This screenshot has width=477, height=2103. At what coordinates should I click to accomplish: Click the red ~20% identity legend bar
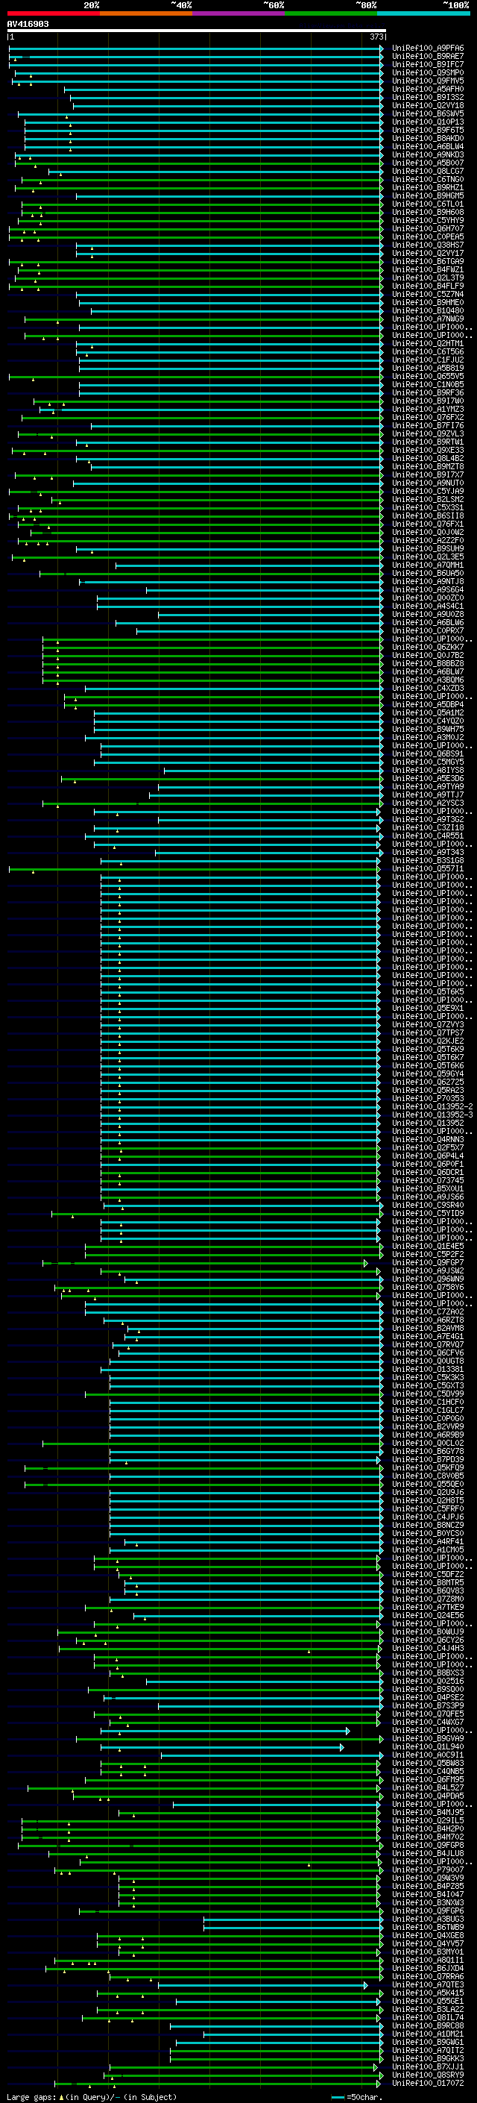pos(53,13)
